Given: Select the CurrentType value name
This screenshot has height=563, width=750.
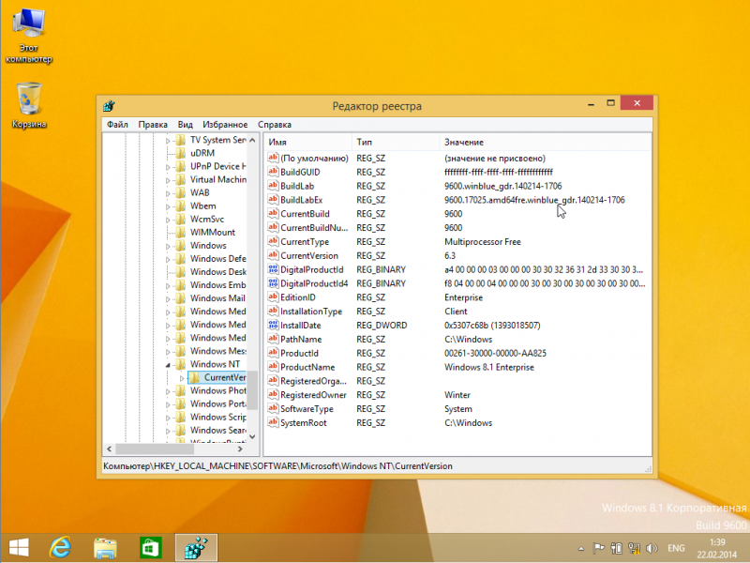Looking at the screenshot, I should click(304, 242).
